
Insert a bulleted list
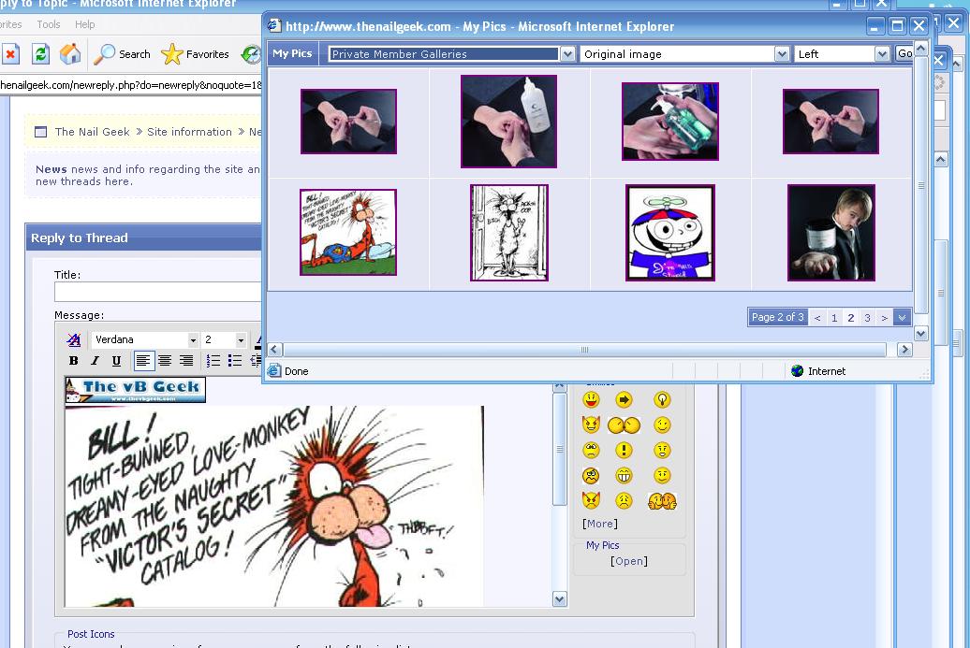[x=237, y=360]
